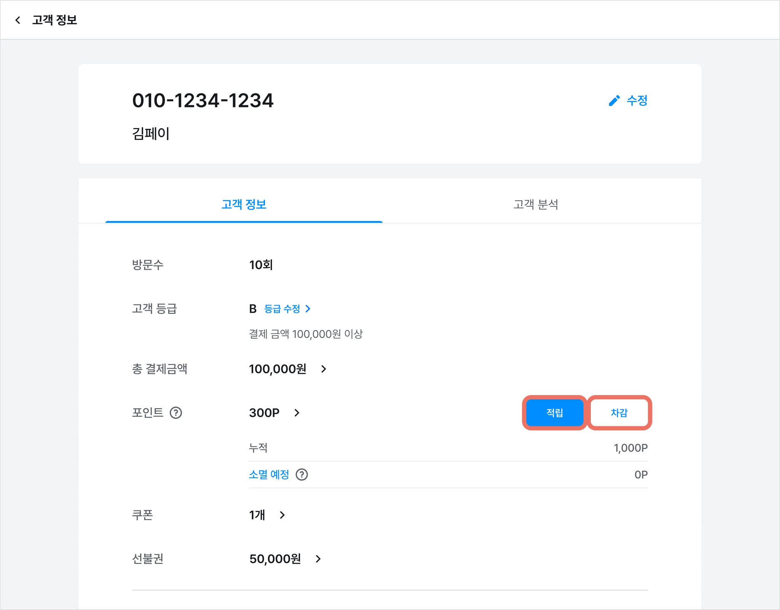Click the pencil edit icon beside 수정
Screen dimensions: 780x610
click(614, 101)
